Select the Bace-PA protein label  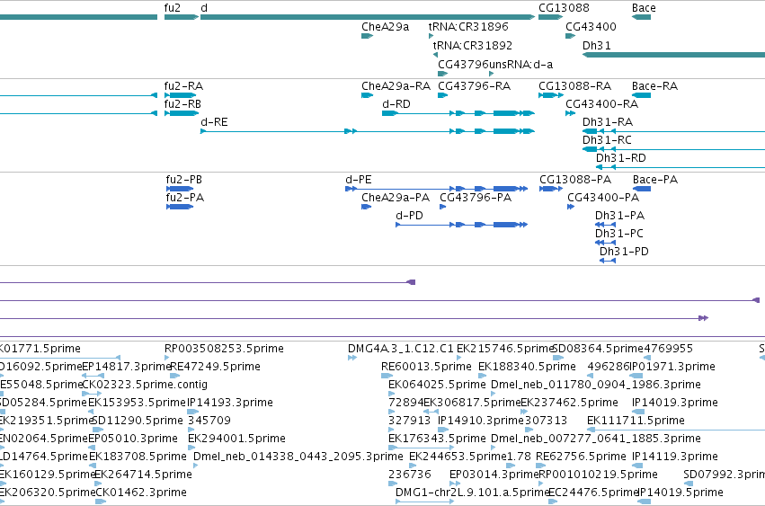click(x=655, y=180)
